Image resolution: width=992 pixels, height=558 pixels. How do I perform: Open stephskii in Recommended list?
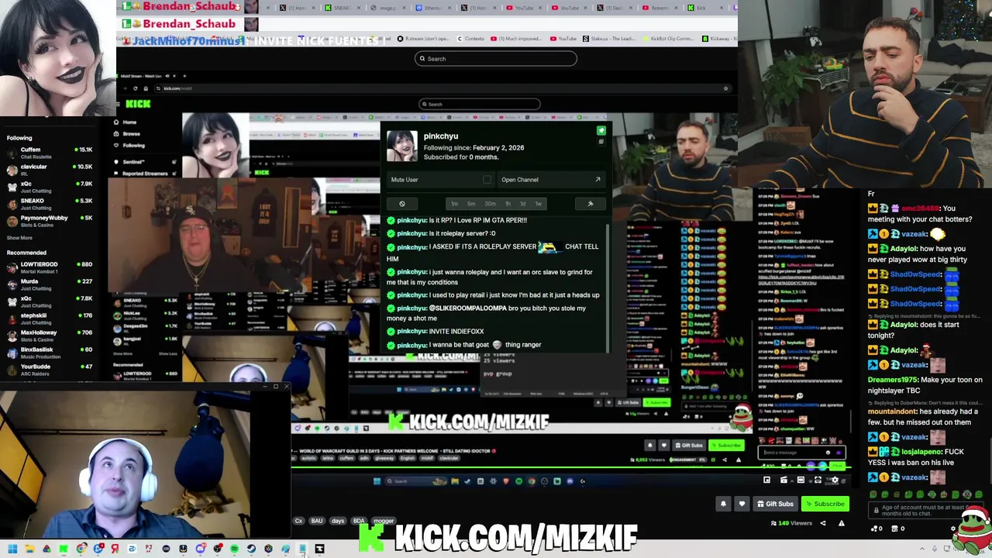48,319
